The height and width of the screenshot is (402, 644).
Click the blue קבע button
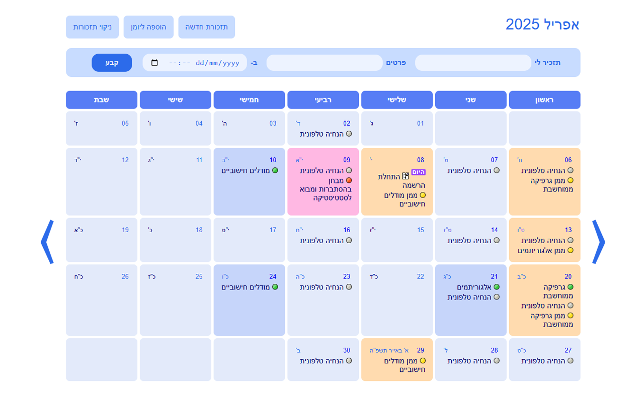[x=112, y=63]
